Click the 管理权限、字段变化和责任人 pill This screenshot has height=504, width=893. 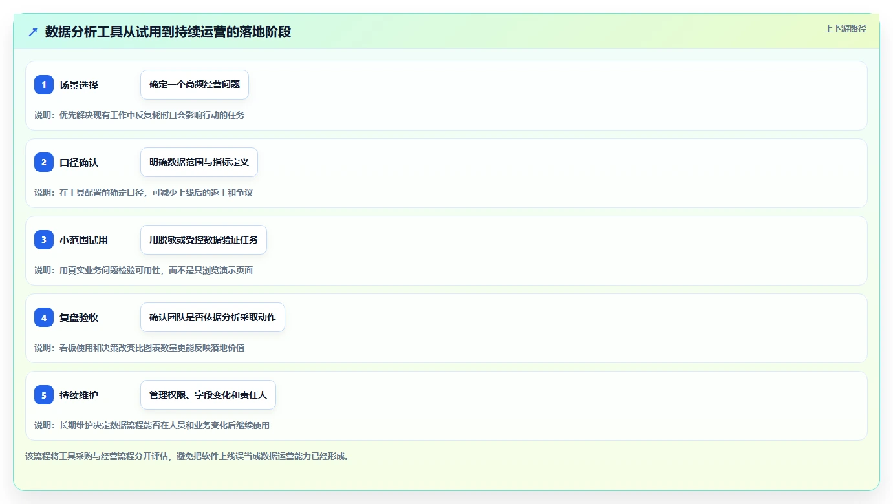tap(208, 395)
